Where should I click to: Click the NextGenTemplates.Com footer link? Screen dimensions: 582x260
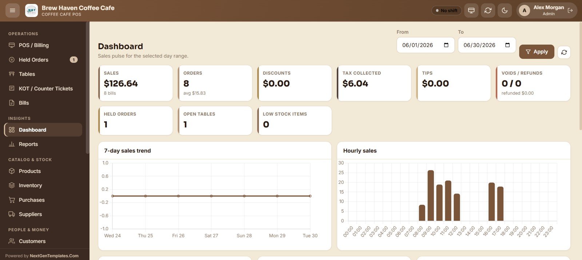tap(54, 256)
